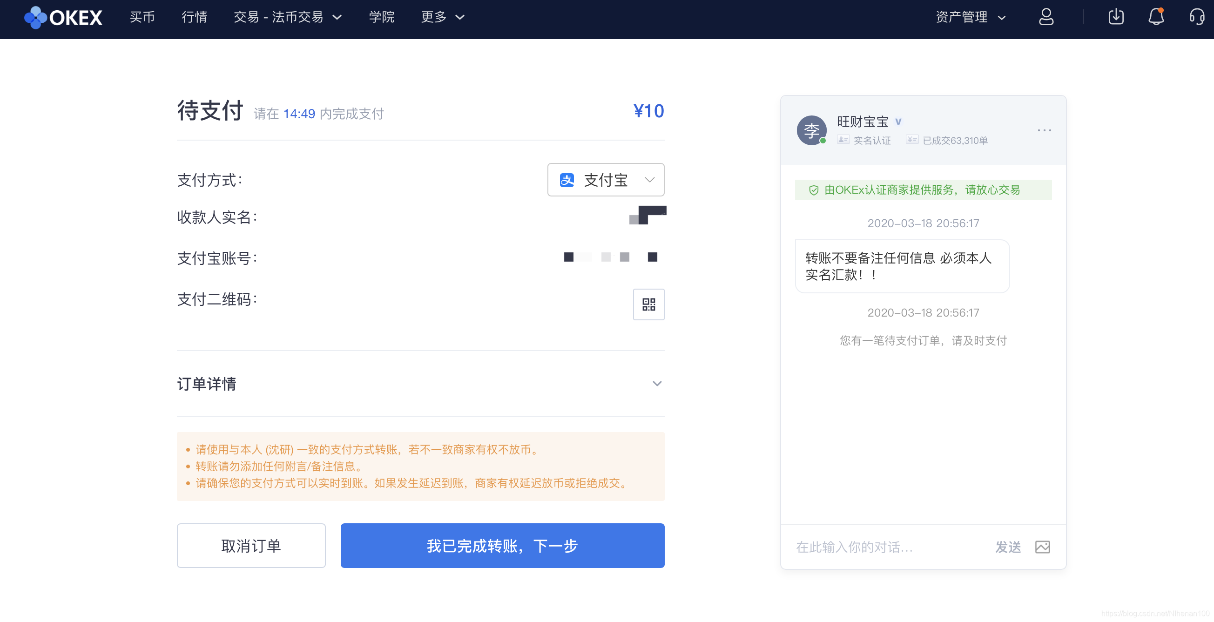Viewport: 1214px width, 622px height.
Task: Click the ¥10 payment amount
Action: point(648,111)
